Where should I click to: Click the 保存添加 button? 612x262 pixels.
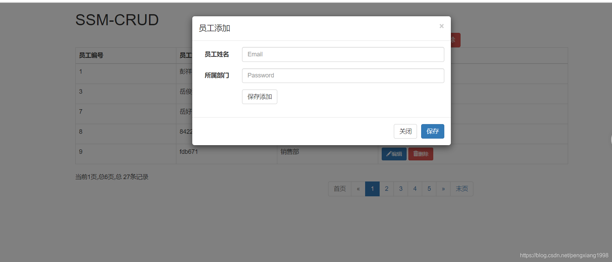click(260, 97)
